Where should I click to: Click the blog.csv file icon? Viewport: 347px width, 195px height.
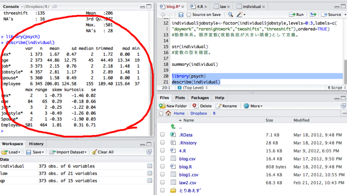173,159
